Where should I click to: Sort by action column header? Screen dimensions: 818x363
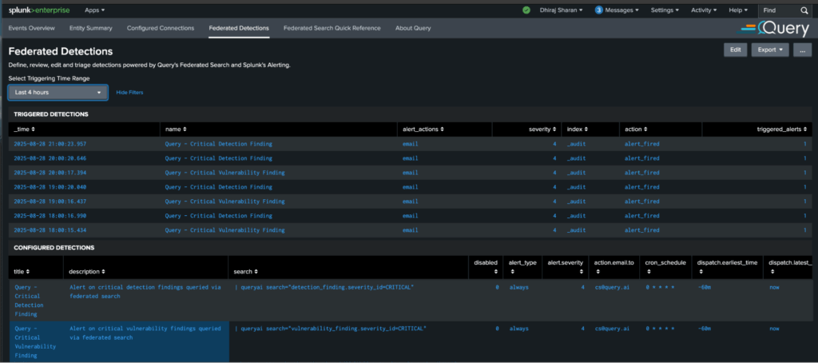pos(636,129)
